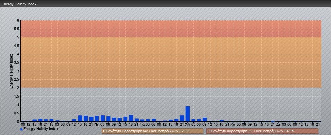Toggle the Energy Helicity Index legend label
The width and height of the screenshot is (331, 135).
click(41, 129)
